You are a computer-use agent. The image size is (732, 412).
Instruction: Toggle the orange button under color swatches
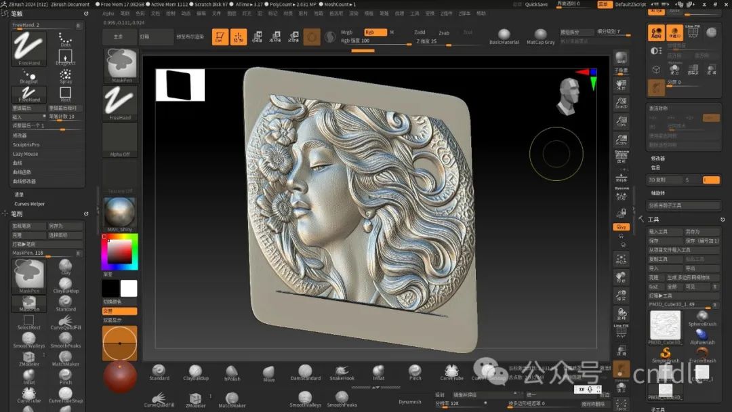point(119,311)
